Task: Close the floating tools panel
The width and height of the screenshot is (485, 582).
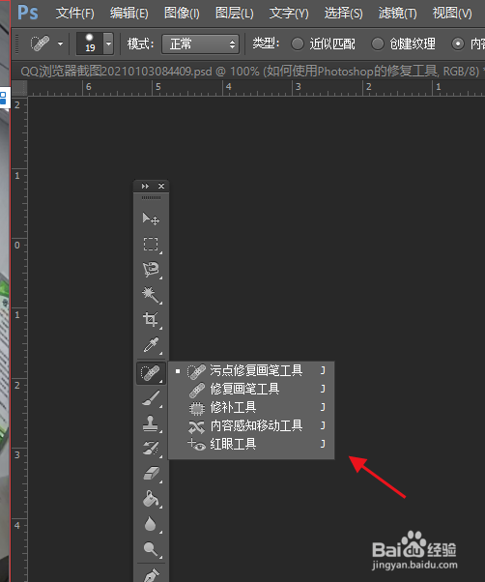Action: (161, 186)
